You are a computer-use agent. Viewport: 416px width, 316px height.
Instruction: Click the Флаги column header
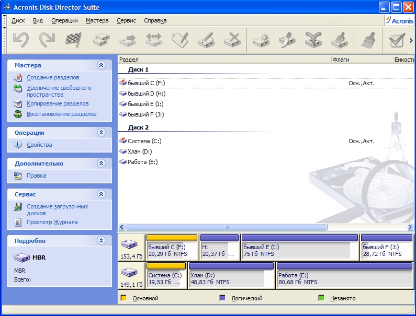362,60
